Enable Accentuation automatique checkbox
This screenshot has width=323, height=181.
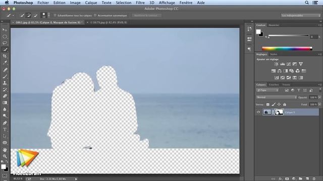[95, 15]
